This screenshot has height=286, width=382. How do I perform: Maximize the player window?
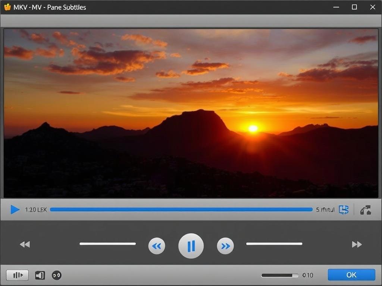tap(354, 7)
